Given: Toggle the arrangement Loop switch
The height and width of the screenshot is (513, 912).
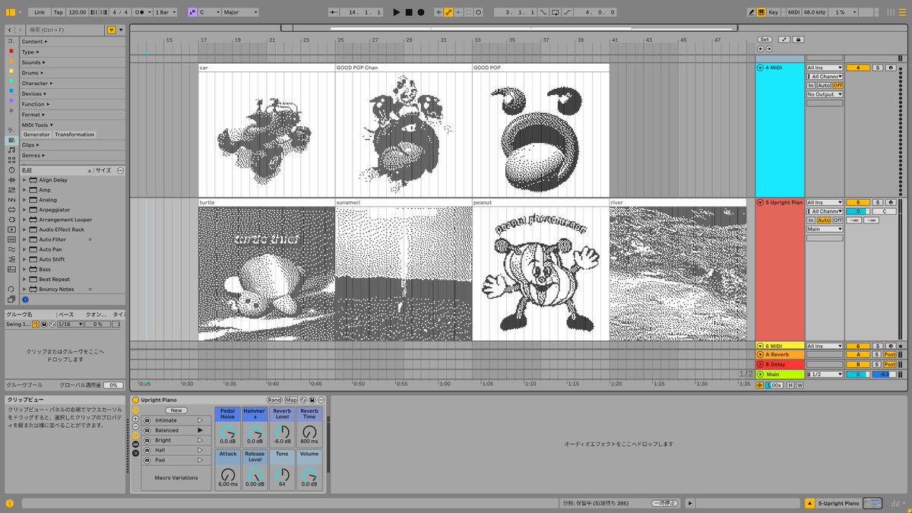Looking at the screenshot, I should (555, 12).
